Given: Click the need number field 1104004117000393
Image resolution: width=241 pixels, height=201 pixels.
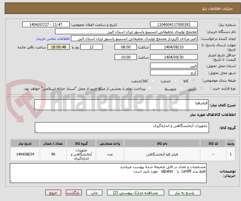Looking at the screenshot, I should pyautogui.click(x=174, y=25).
